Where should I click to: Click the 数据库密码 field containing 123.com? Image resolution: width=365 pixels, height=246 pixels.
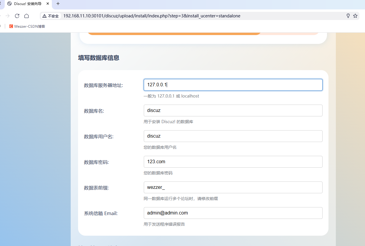point(233,162)
